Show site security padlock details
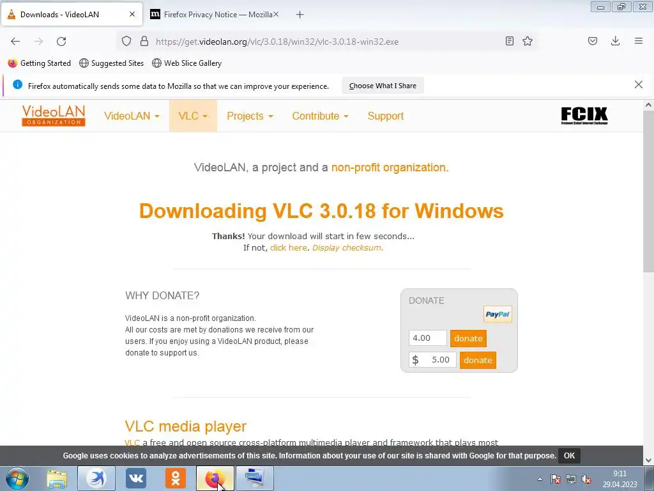654x491 pixels. pos(144,42)
